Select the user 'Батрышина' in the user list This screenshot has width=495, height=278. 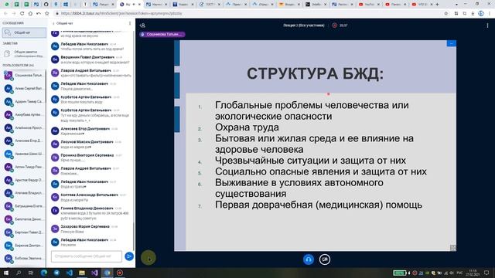(24, 206)
